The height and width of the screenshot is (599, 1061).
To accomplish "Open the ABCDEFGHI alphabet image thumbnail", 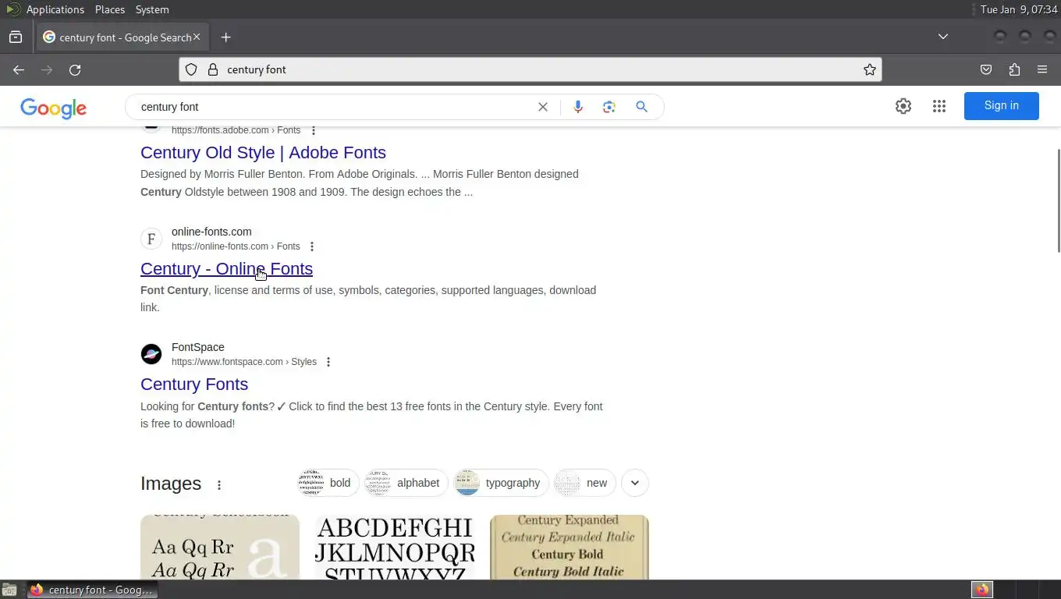I will (x=395, y=547).
